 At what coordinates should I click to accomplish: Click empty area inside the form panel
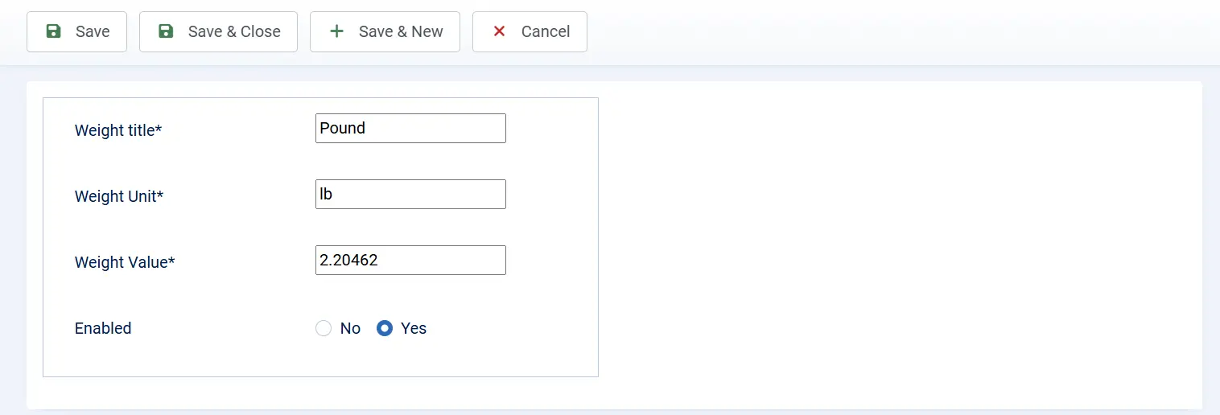[885, 241]
